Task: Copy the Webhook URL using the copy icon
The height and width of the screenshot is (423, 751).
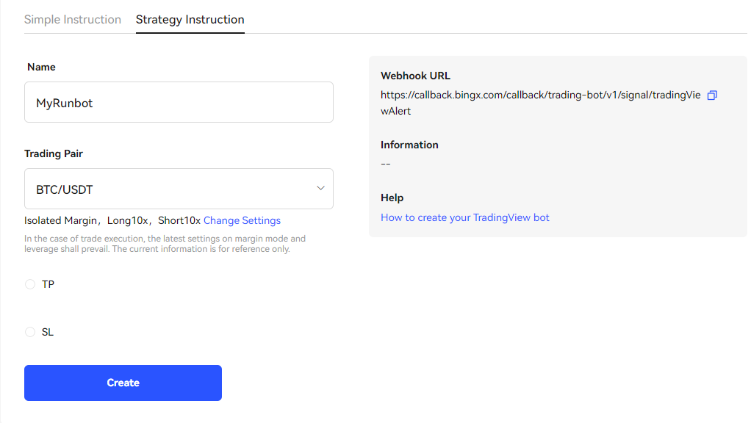Action: (711, 95)
